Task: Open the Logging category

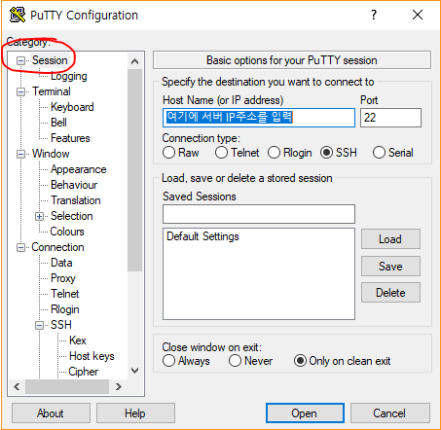Action: (x=69, y=76)
